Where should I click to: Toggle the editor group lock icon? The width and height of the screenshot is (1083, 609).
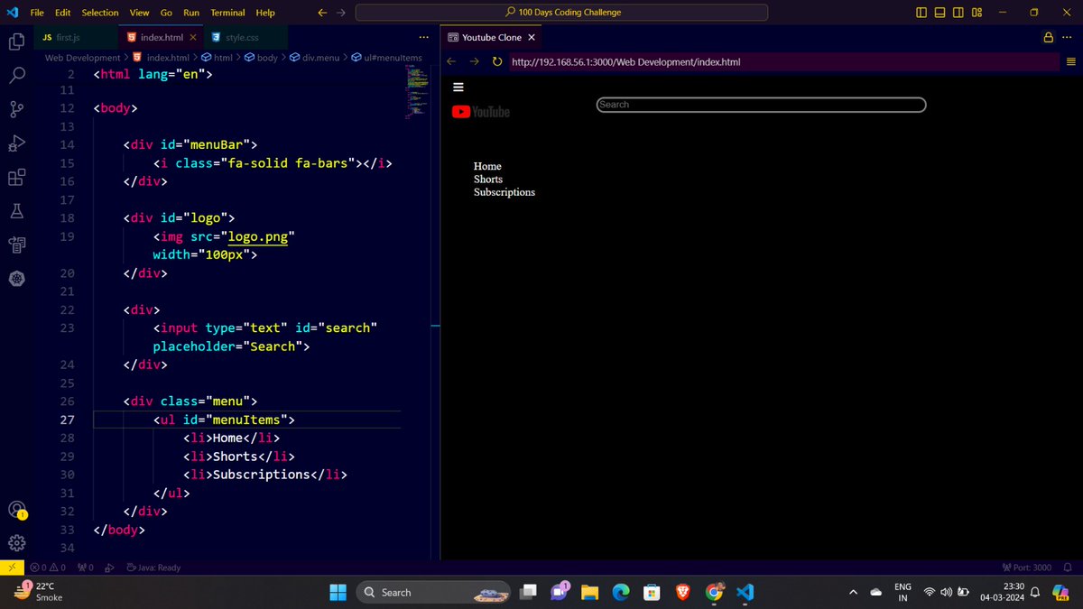click(x=1048, y=37)
